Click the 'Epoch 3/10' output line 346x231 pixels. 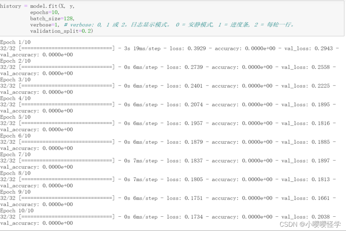(15, 79)
